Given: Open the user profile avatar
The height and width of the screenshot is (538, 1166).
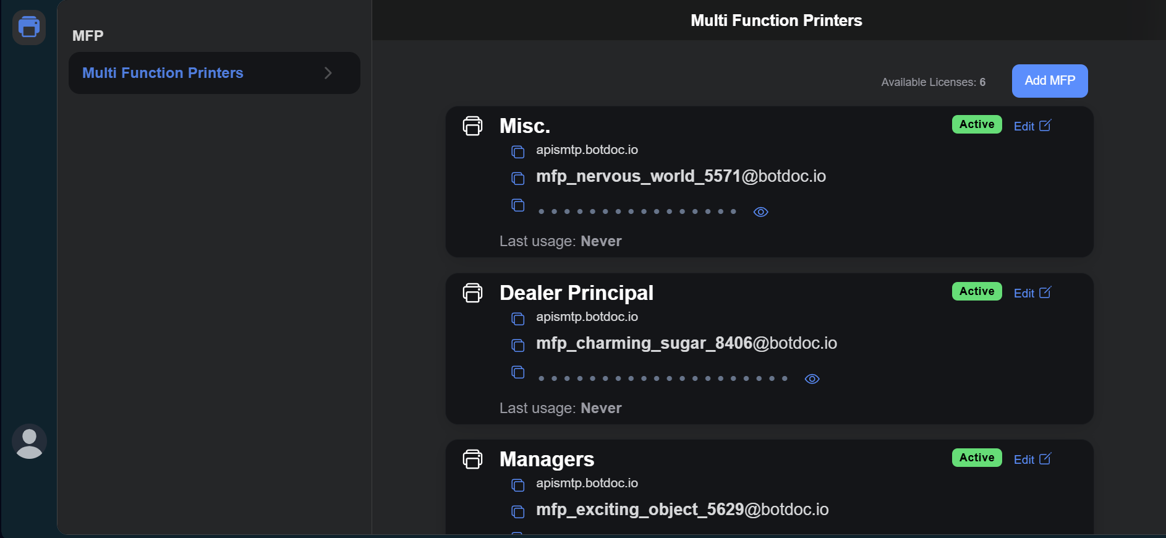Looking at the screenshot, I should pyautogui.click(x=29, y=442).
